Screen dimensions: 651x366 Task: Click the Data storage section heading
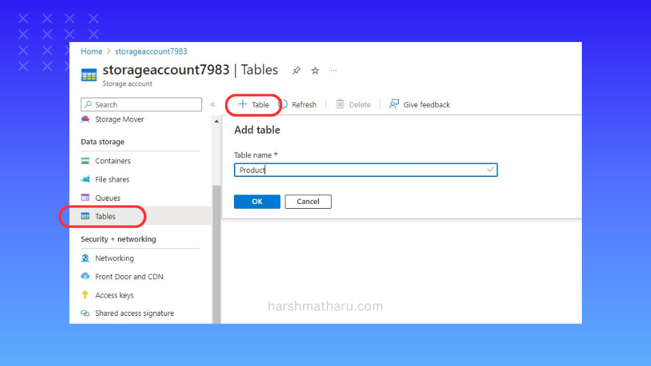[102, 142]
